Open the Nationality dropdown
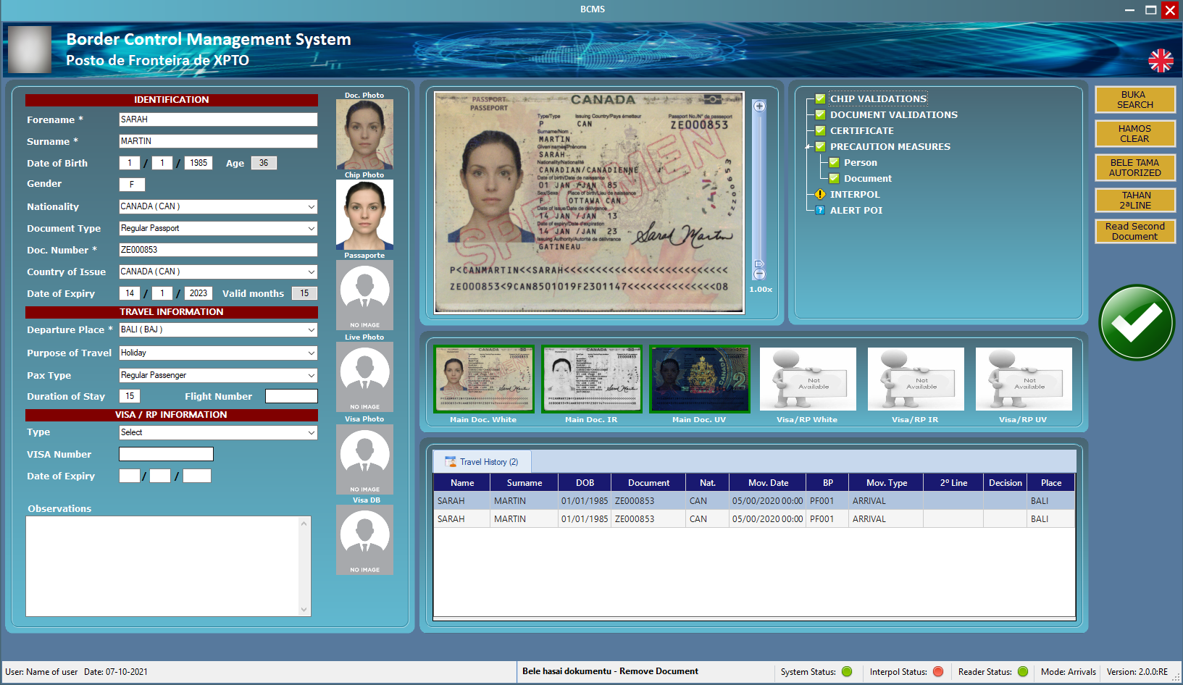The width and height of the screenshot is (1183, 685). (x=312, y=206)
